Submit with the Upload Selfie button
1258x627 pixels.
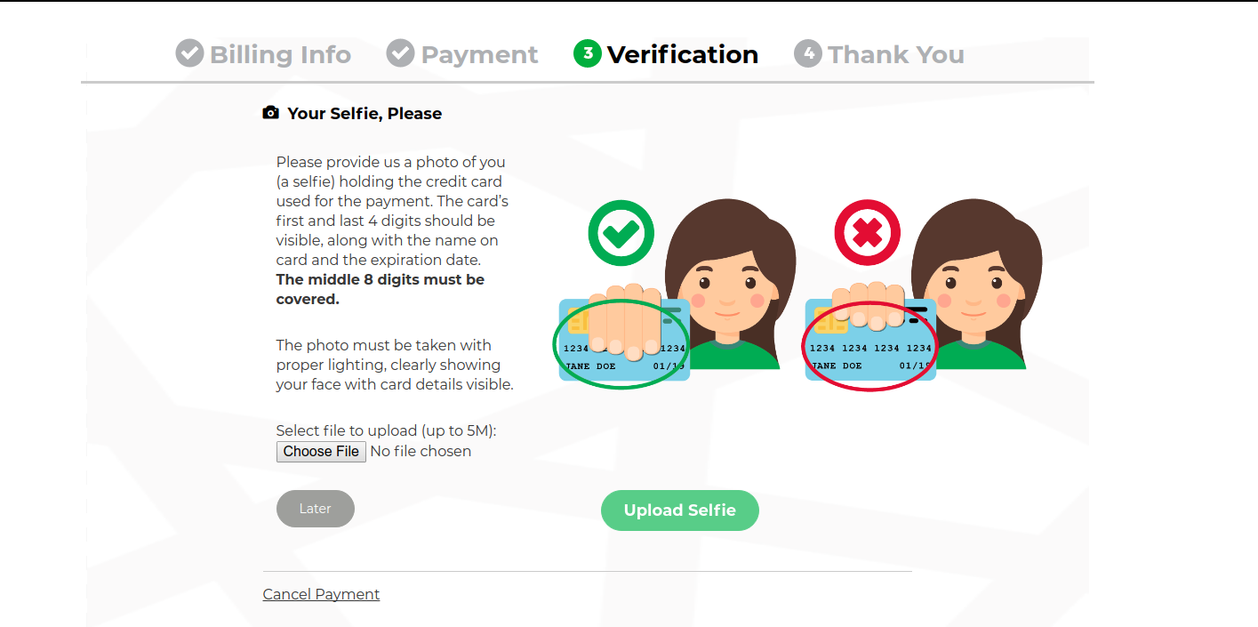coord(680,510)
